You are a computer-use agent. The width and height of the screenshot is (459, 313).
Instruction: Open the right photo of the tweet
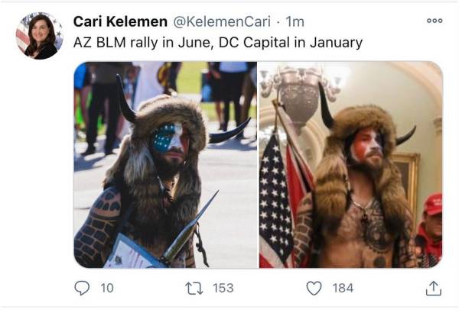[350, 164]
